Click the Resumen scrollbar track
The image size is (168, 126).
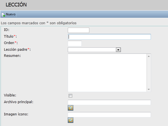[x=149, y=73]
